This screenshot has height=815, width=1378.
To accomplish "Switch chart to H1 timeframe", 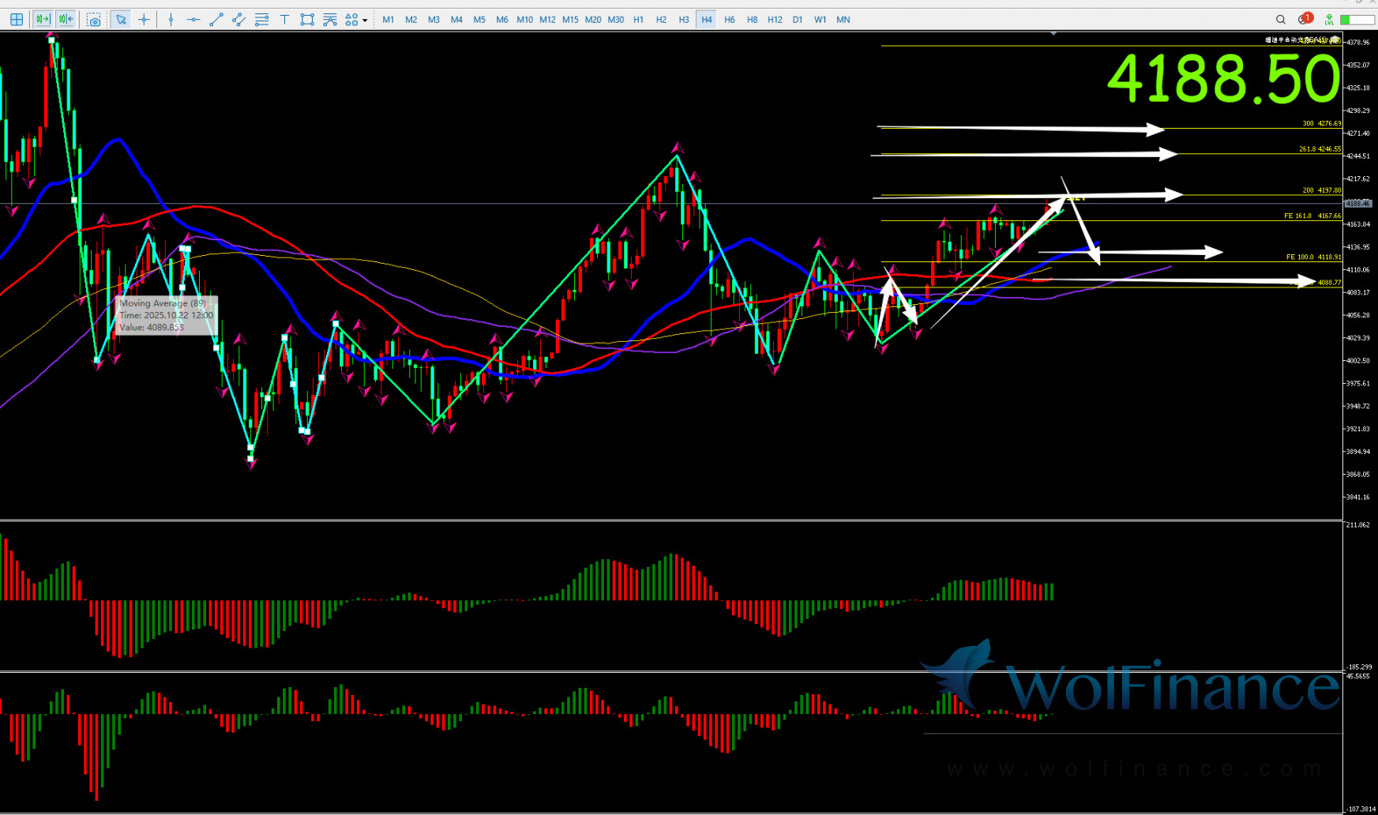I will 638,20.
